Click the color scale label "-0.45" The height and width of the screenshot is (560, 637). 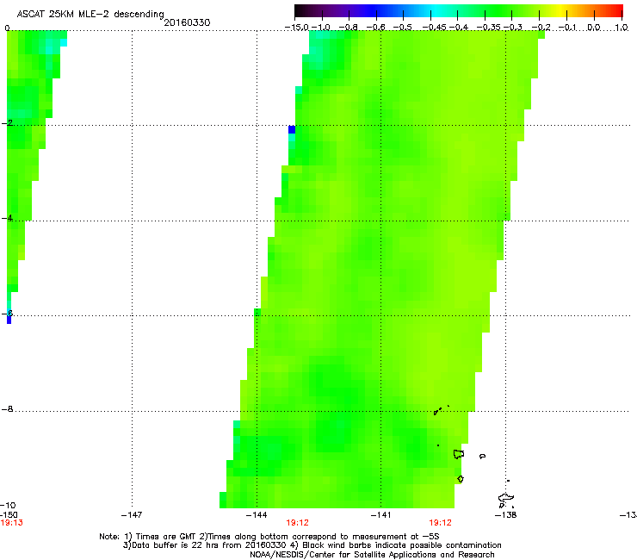click(x=434, y=28)
